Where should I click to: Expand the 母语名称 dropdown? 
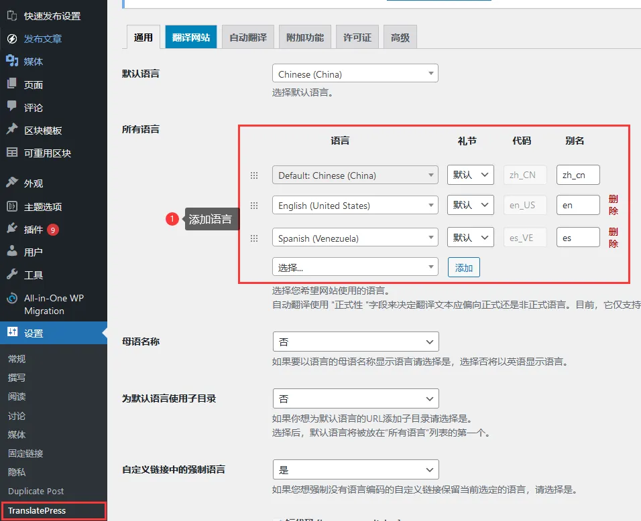point(355,342)
